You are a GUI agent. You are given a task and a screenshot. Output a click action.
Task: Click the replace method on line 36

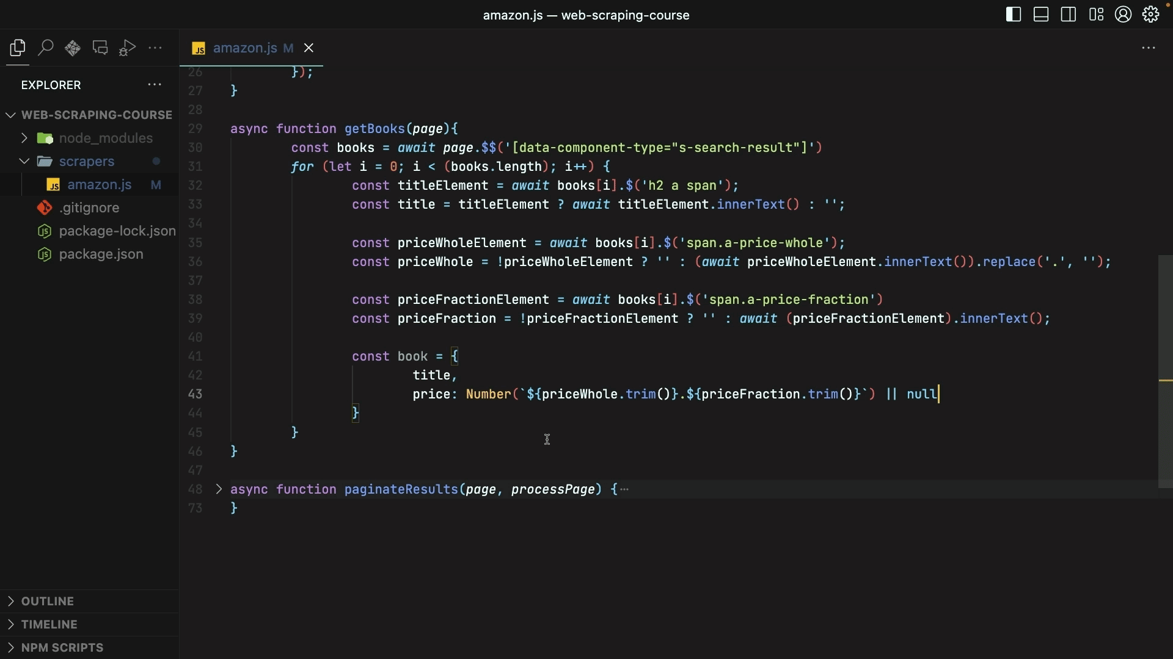point(1009,262)
